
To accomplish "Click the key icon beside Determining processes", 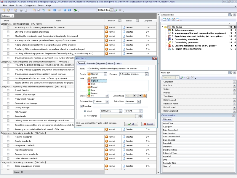I will tap(169, 42).
